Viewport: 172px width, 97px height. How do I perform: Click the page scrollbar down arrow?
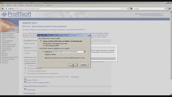pos(171,94)
